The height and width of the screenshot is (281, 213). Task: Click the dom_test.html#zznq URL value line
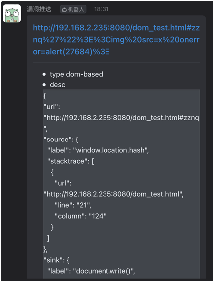[x=121, y=118]
